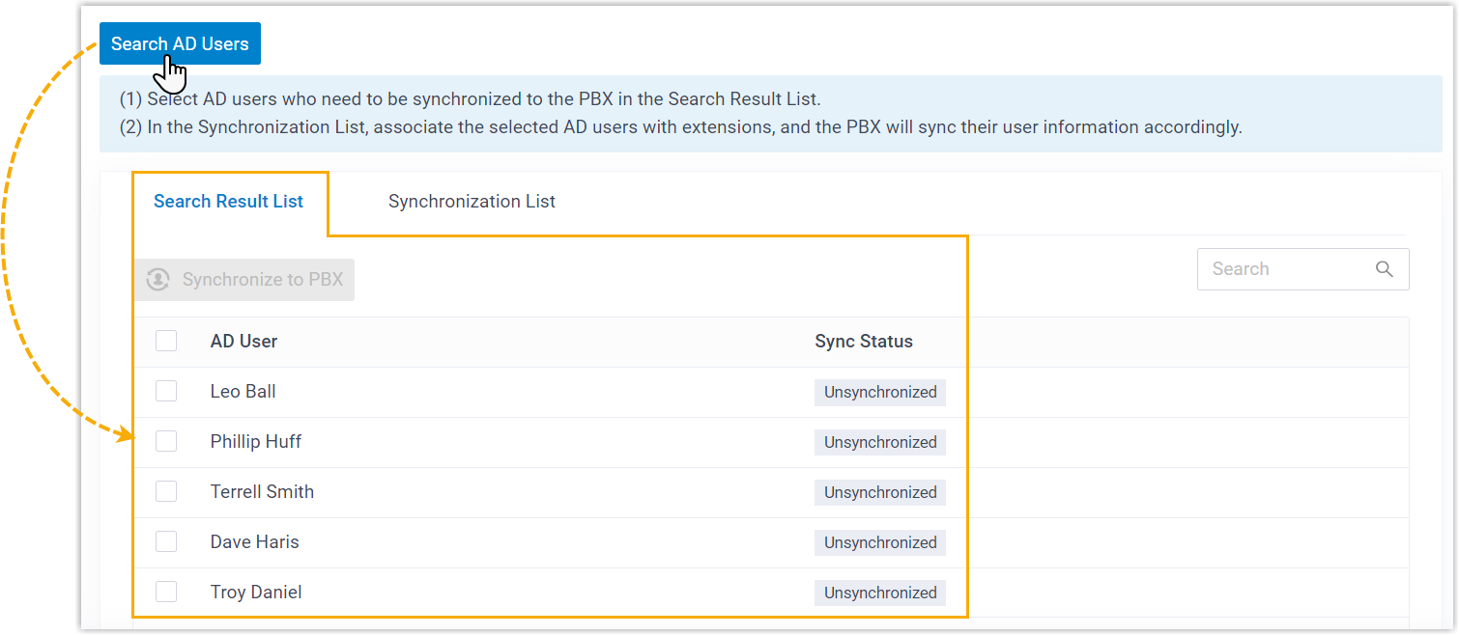Click Terrell Smith's Unsynchronized status badge

pyautogui.click(x=880, y=492)
